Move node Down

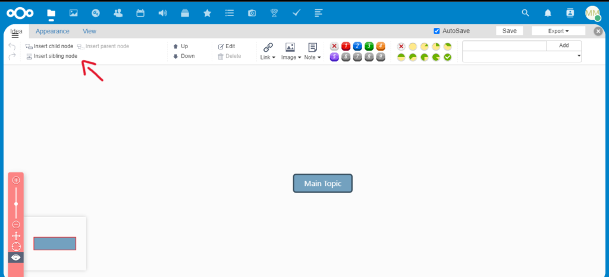click(x=184, y=56)
